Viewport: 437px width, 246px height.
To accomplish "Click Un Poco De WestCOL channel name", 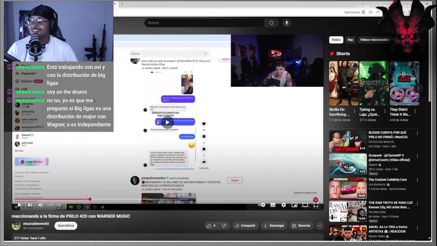I will [381, 142].
